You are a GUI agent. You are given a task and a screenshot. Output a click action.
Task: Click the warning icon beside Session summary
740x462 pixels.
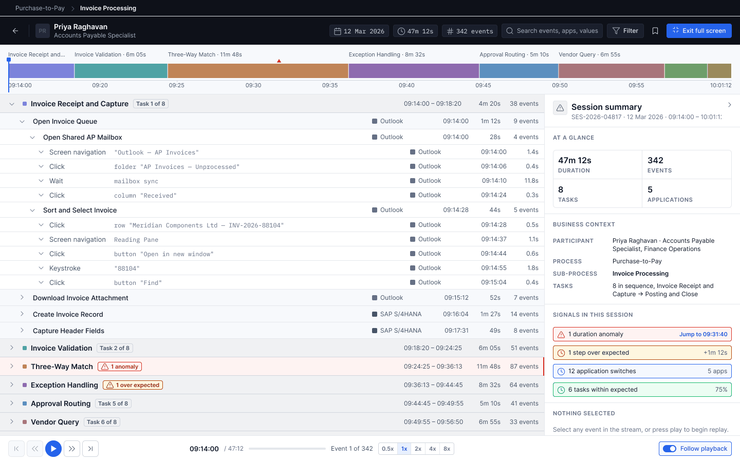[560, 108]
